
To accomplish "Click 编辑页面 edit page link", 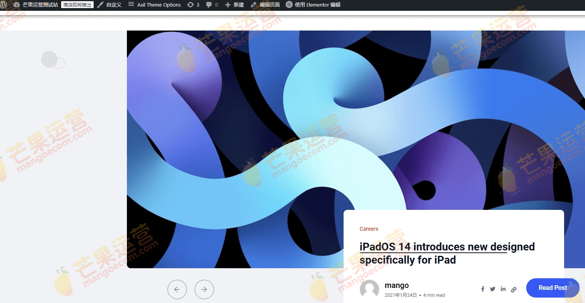I will click(265, 5).
